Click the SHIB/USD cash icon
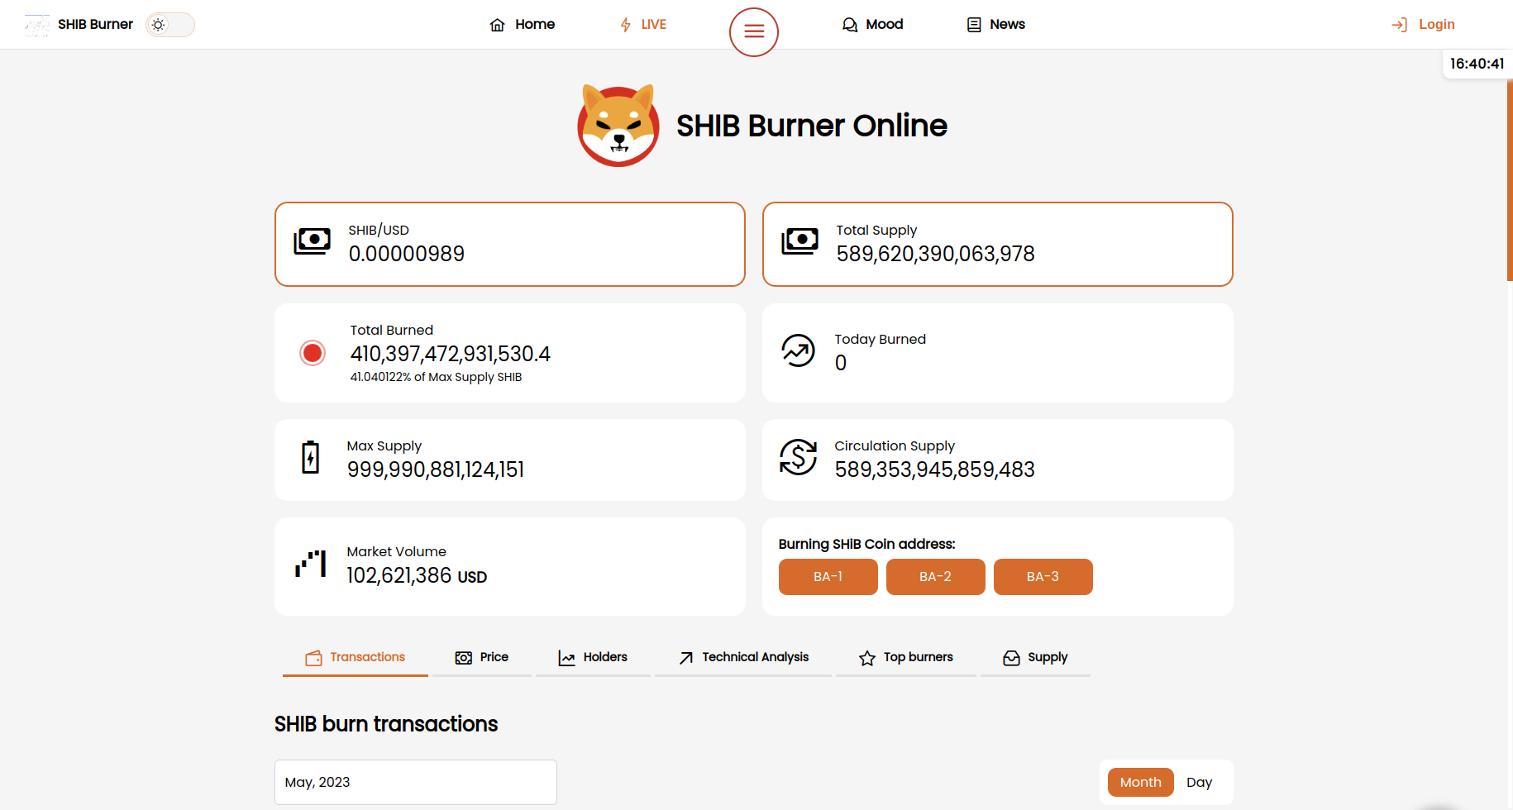1513x810 pixels. click(312, 241)
